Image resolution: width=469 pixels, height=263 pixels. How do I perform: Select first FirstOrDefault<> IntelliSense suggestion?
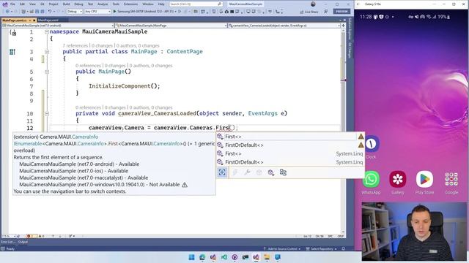coord(290,145)
